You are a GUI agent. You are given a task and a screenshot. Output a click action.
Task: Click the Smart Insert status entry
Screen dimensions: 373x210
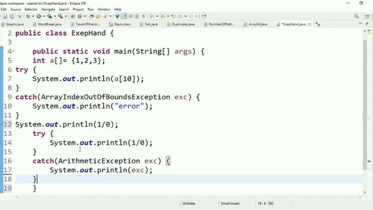click(x=230, y=204)
